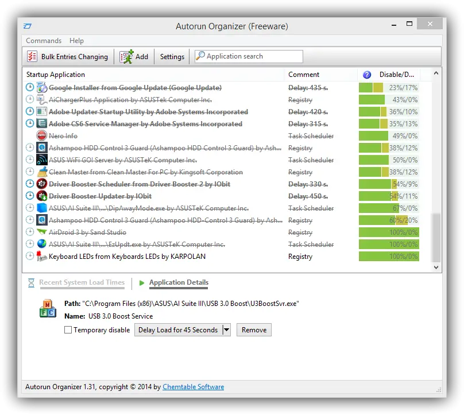Click Delay: 435 s. comment cell
This screenshot has width=464, height=415.
pyautogui.click(x=308, y=88)
